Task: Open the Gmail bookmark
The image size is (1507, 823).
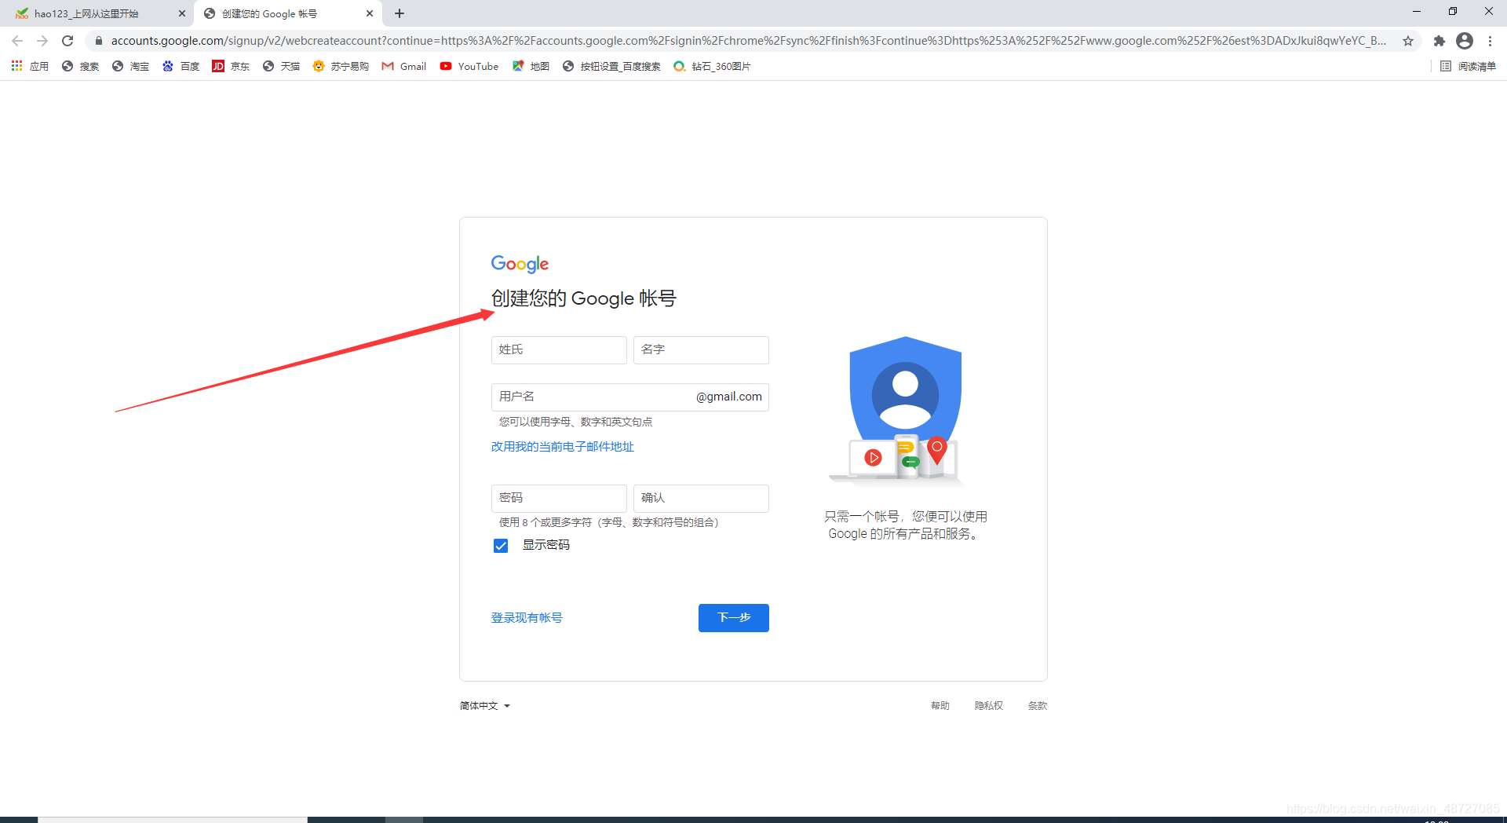Action: pyautogui.click(x=404, y=67)
